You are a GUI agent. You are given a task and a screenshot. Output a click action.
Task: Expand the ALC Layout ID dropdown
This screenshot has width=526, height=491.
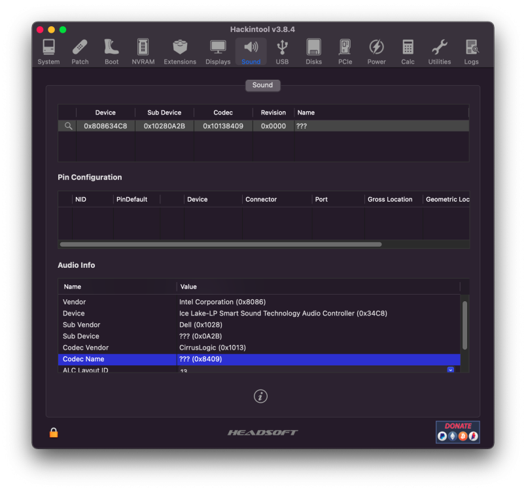[x=451, y=369]
